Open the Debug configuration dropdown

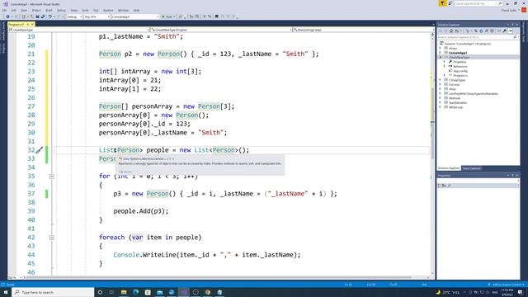(x=74, y=16)
